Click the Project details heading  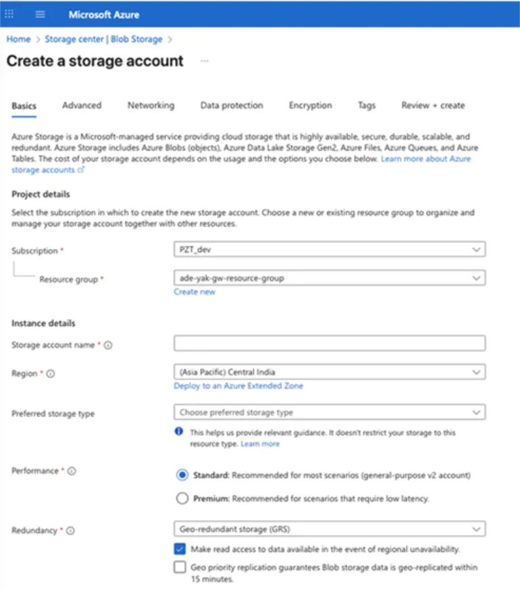coord(41,194)
